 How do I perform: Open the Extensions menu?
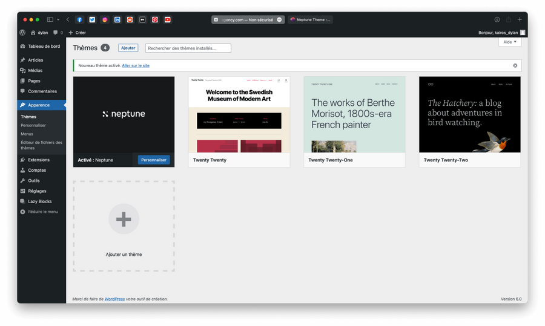(41, 160)
